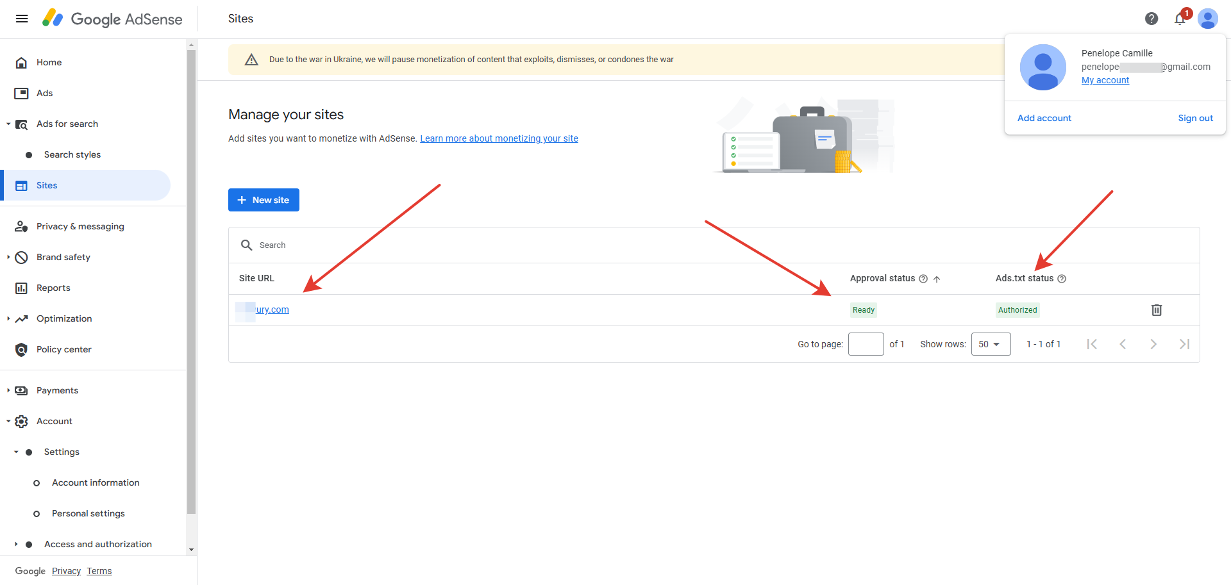Image resolution: width=1231 pixels, height=585 pixels.
Task: Click the Sites sidebar icon
Action: click(21, 186)
